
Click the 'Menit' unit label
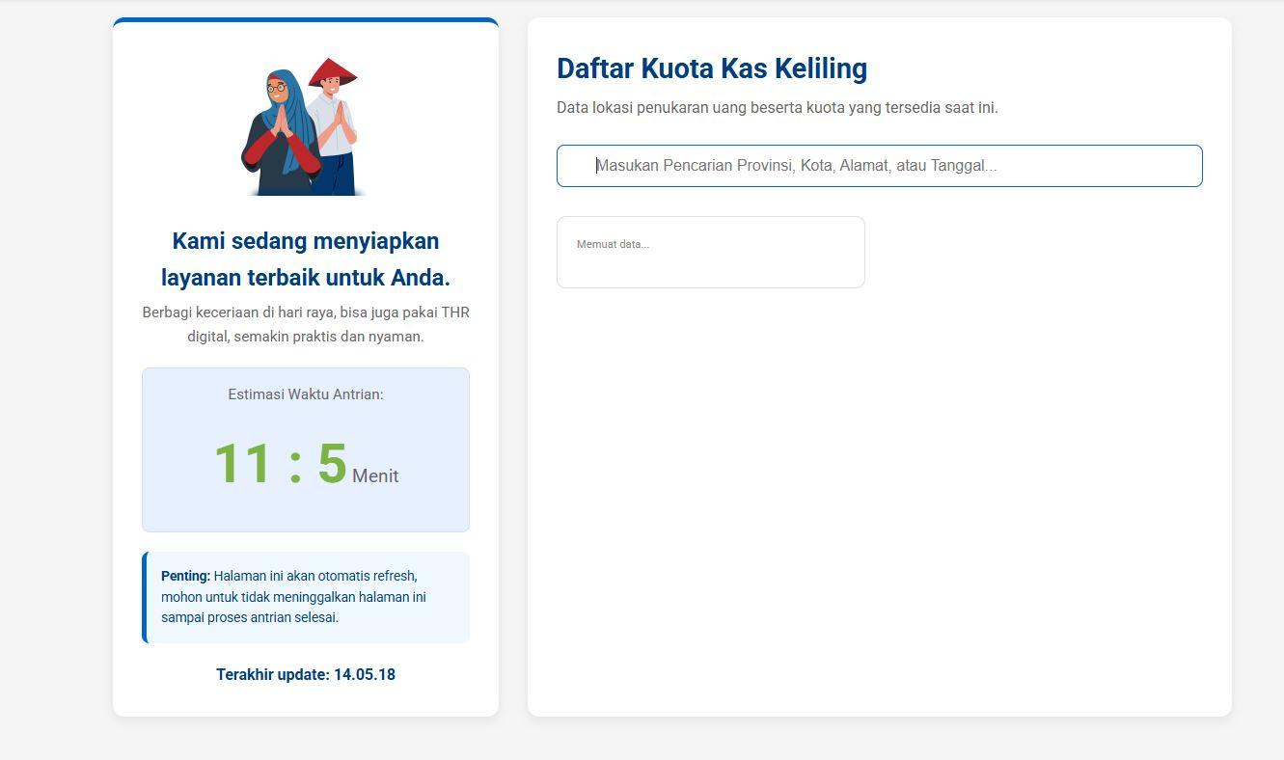(375, 475)
